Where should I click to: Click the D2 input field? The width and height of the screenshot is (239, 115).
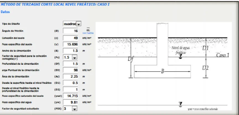click(x=70, y=90)
